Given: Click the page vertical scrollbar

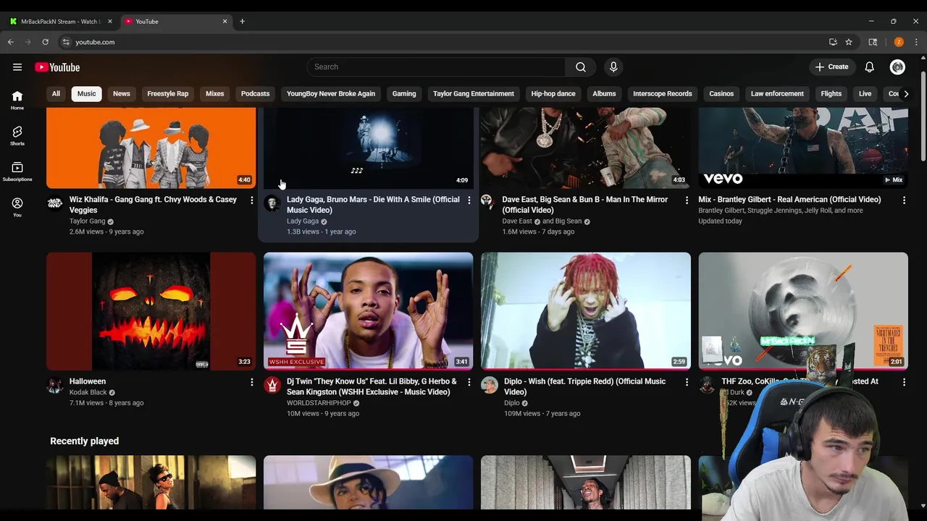Looking at the screenshot, I should click(923, 116).
